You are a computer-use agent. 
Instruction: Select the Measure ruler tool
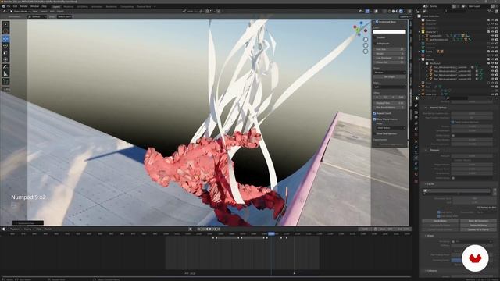coord(5,74)
